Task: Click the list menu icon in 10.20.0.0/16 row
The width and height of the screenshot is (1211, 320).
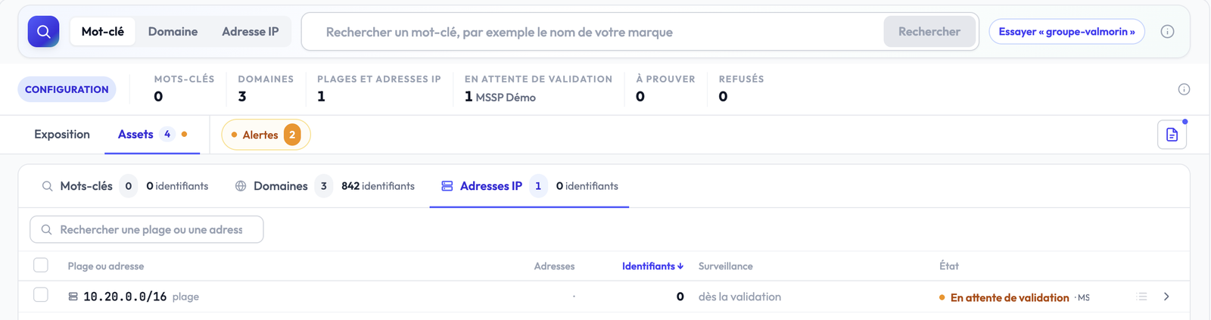Action: 1142,297
